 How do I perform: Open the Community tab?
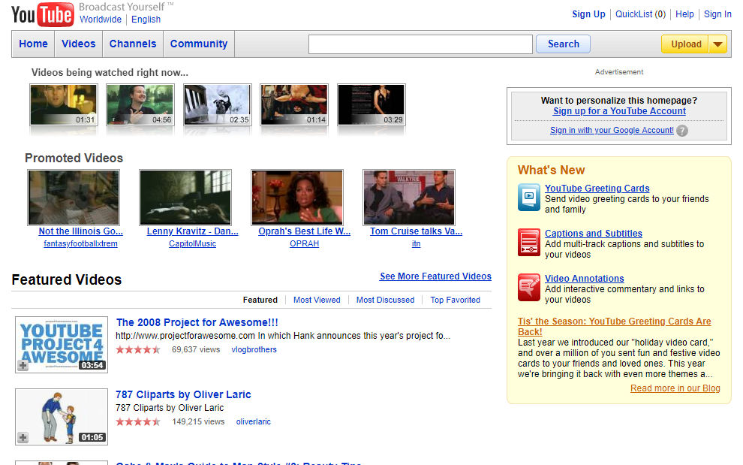199,44
